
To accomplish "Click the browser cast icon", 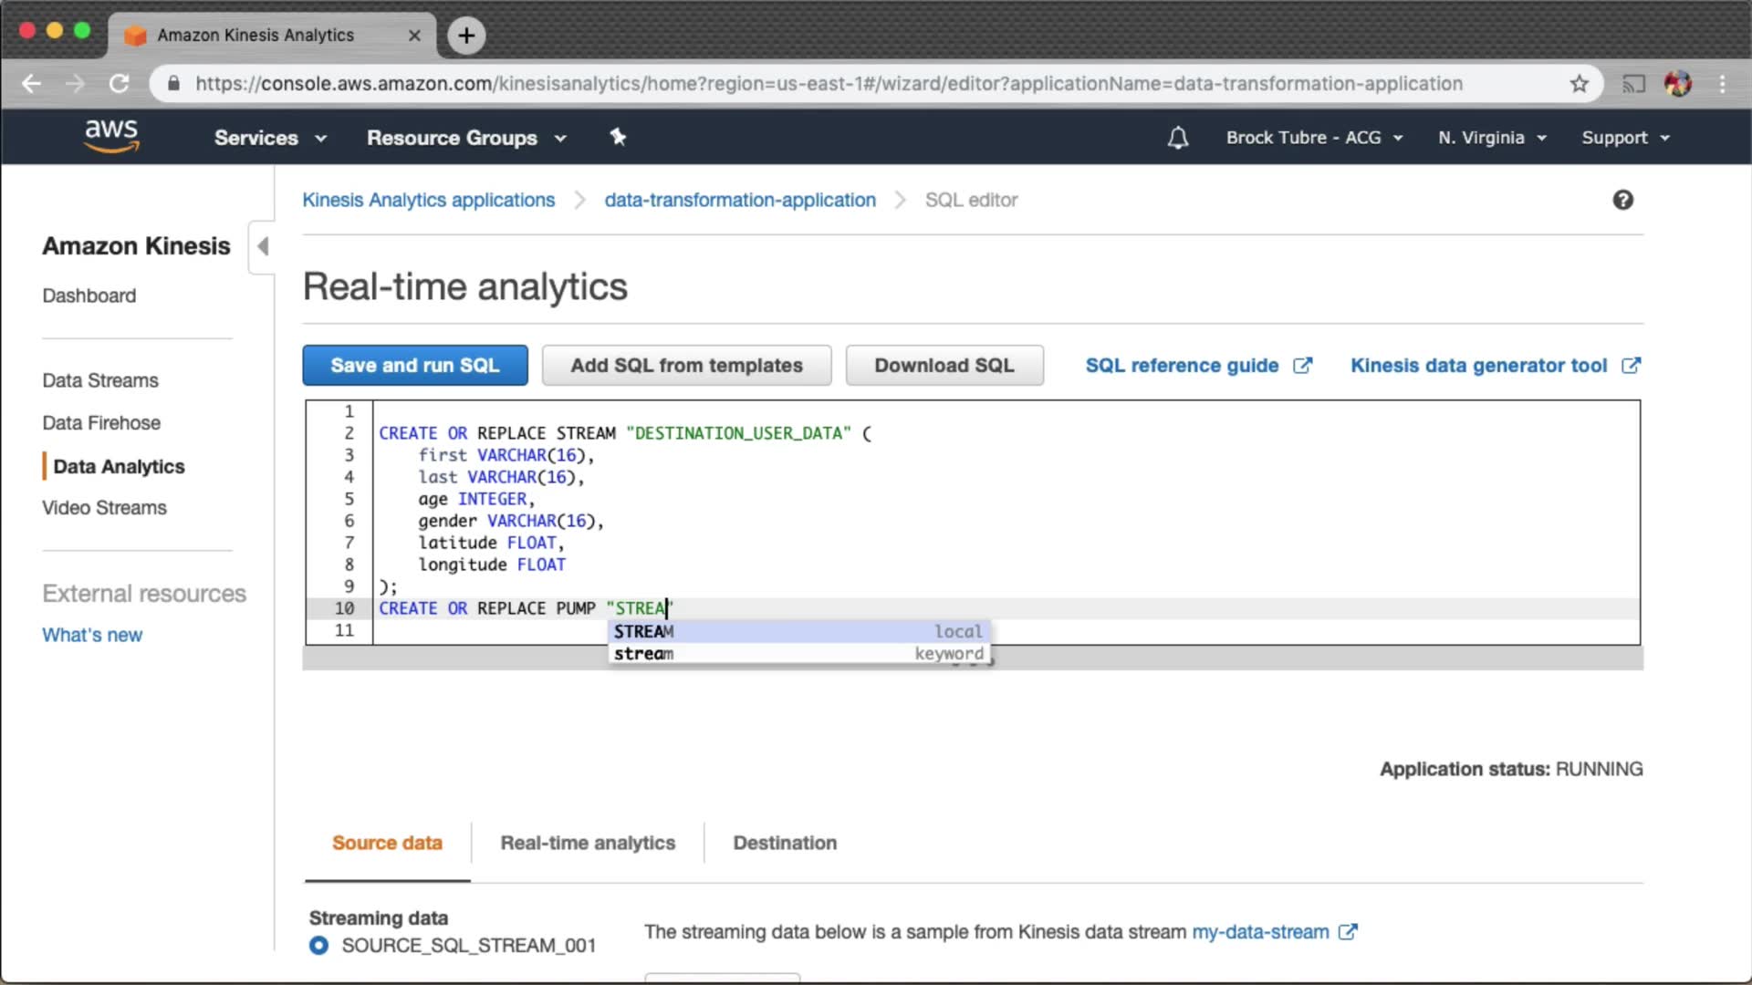I will (1633, 84).
